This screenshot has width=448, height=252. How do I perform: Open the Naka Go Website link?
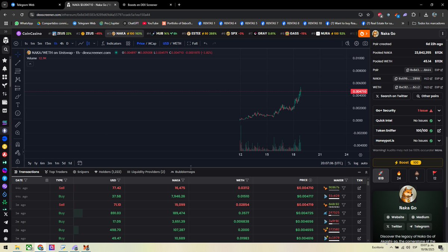coord(395,217)
